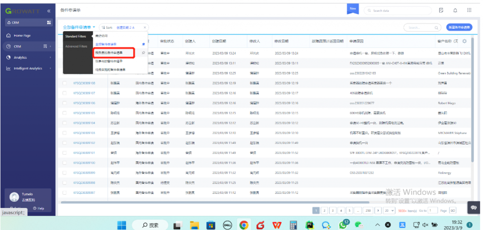Screen dimensions: 483x230
Task: Choose the 待我审批的备件申请单 filter
Action: click(x=110, y=70)
